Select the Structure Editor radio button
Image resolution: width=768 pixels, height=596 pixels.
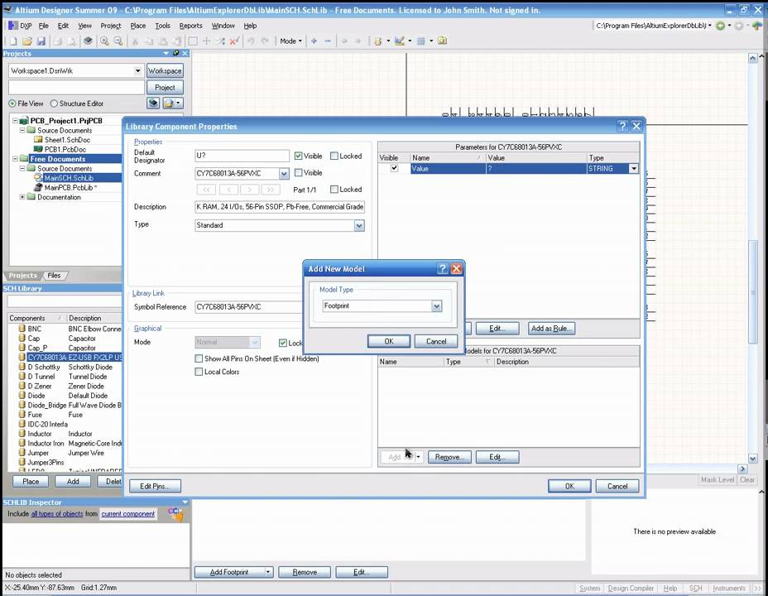click(x=54, y=103)
